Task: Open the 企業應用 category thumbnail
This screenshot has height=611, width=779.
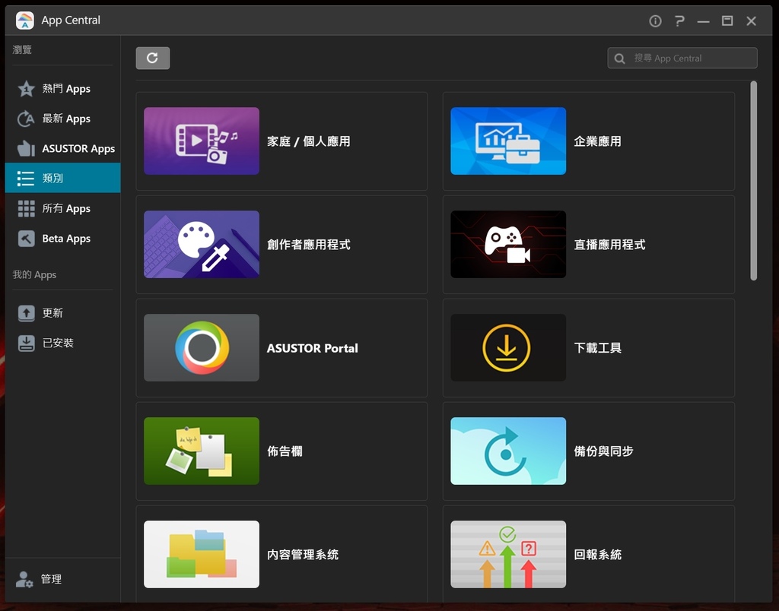Action: (x=508, y=141)
